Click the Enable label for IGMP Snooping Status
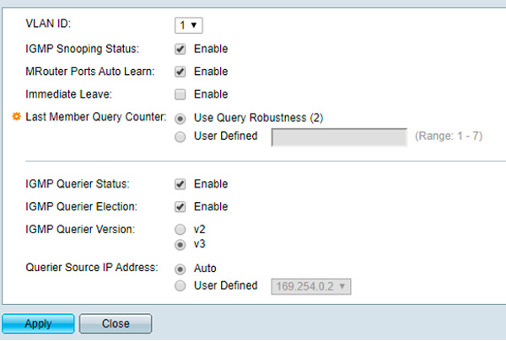 tap(211, 49)
